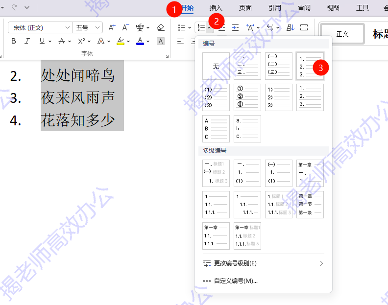The image size is (388, 305).
Task: Choose (一) 1. (1) multilevel style
Action: (x=279, y=173)
